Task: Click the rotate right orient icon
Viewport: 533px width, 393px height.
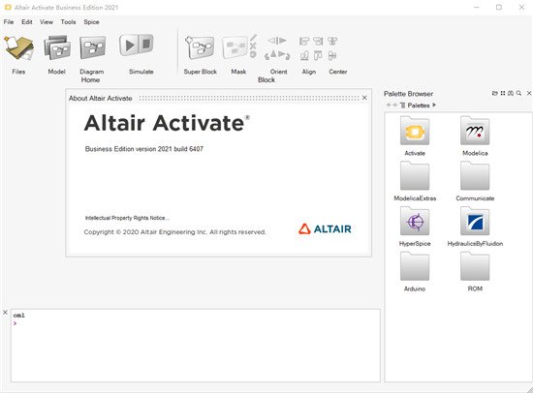Action: tap(288, 56)
